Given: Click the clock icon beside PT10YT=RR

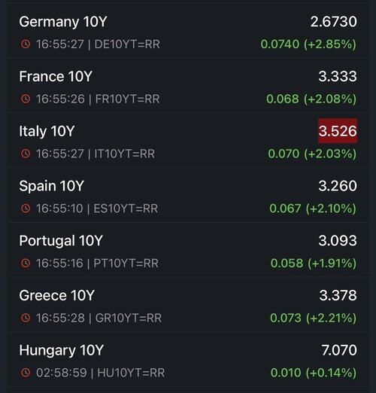Looking at the screenshot, I should [x=26, y=263].
